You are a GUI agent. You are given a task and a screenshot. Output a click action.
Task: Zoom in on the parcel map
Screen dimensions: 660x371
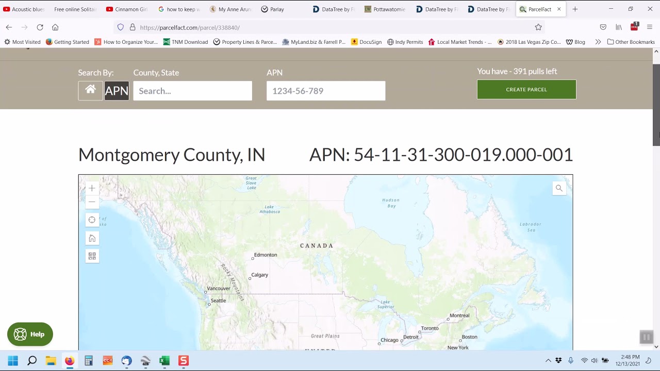tap(92, 189)
